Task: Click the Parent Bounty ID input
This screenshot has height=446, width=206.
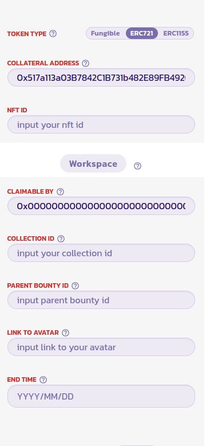Action: pos(101,300)
